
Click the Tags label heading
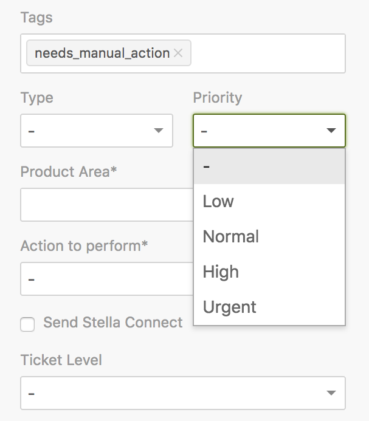click(36, 18)
